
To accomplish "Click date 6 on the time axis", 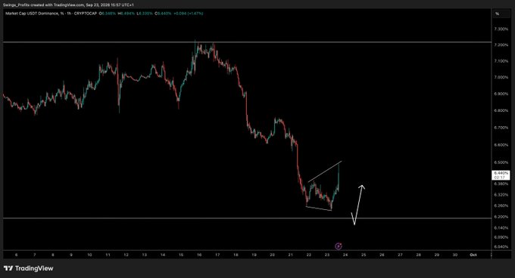I will point(17,255).
